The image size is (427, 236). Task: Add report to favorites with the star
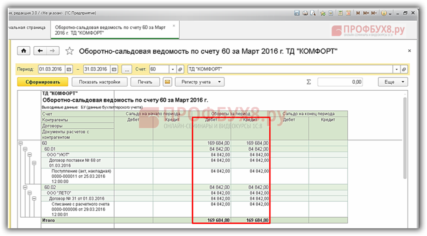(69, 51)
